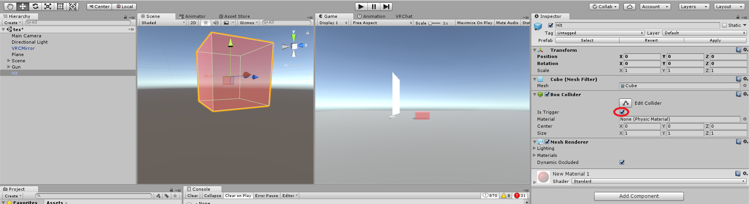Expand the Gun object in Hierarchy
The height and width of the screenshot is (204, 749).
tap(9, 67)
